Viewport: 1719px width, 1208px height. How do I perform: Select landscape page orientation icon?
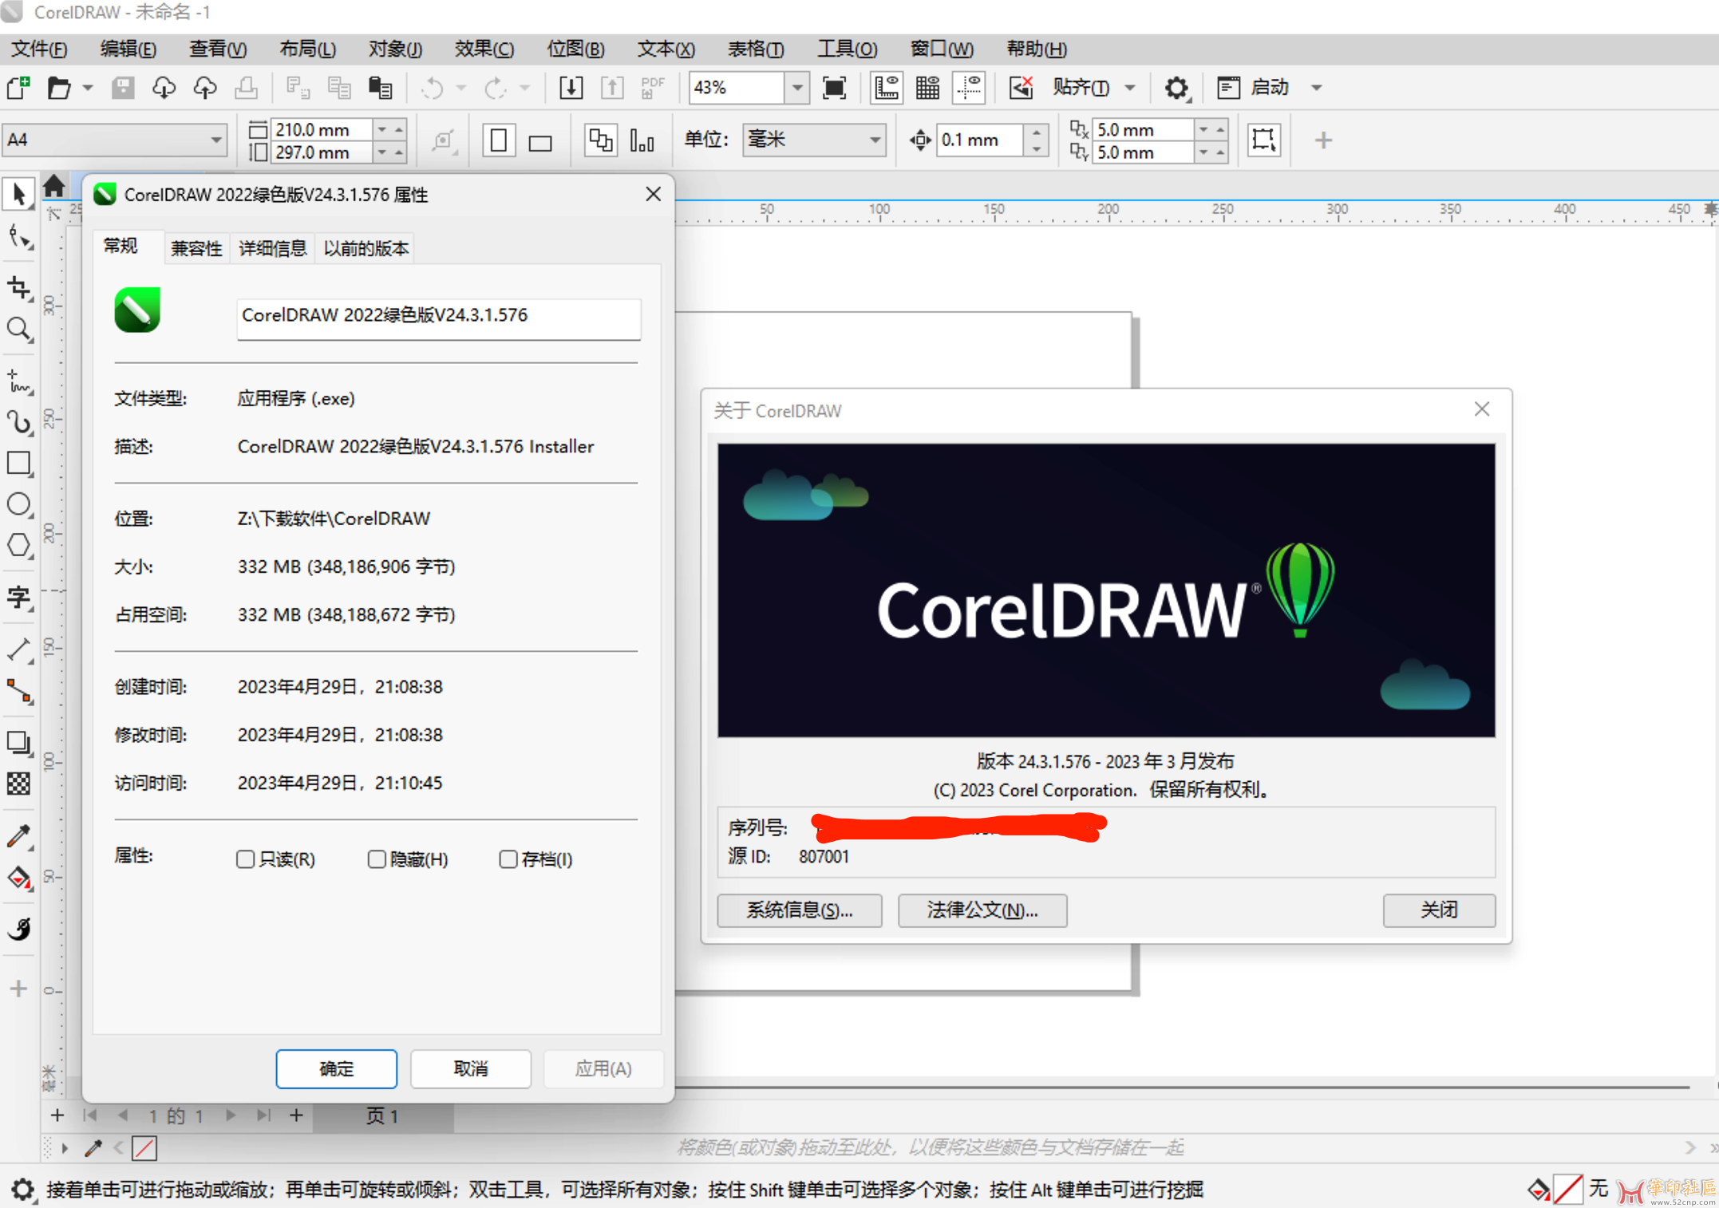(540, 142)
